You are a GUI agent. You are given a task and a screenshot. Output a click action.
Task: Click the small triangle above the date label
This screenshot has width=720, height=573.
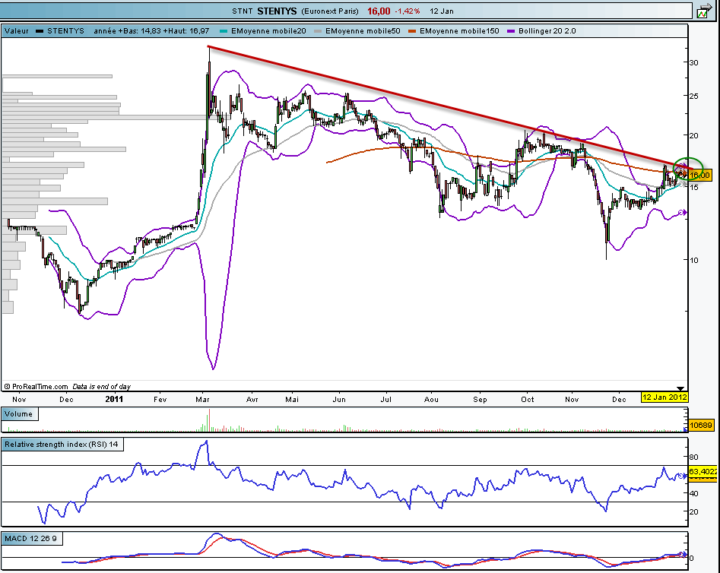tap(680, 388)
